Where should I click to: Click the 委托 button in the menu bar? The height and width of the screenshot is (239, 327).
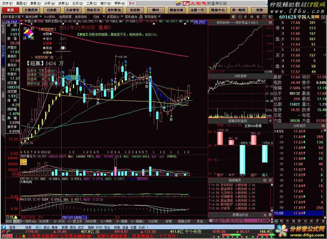tap(132, 3)
